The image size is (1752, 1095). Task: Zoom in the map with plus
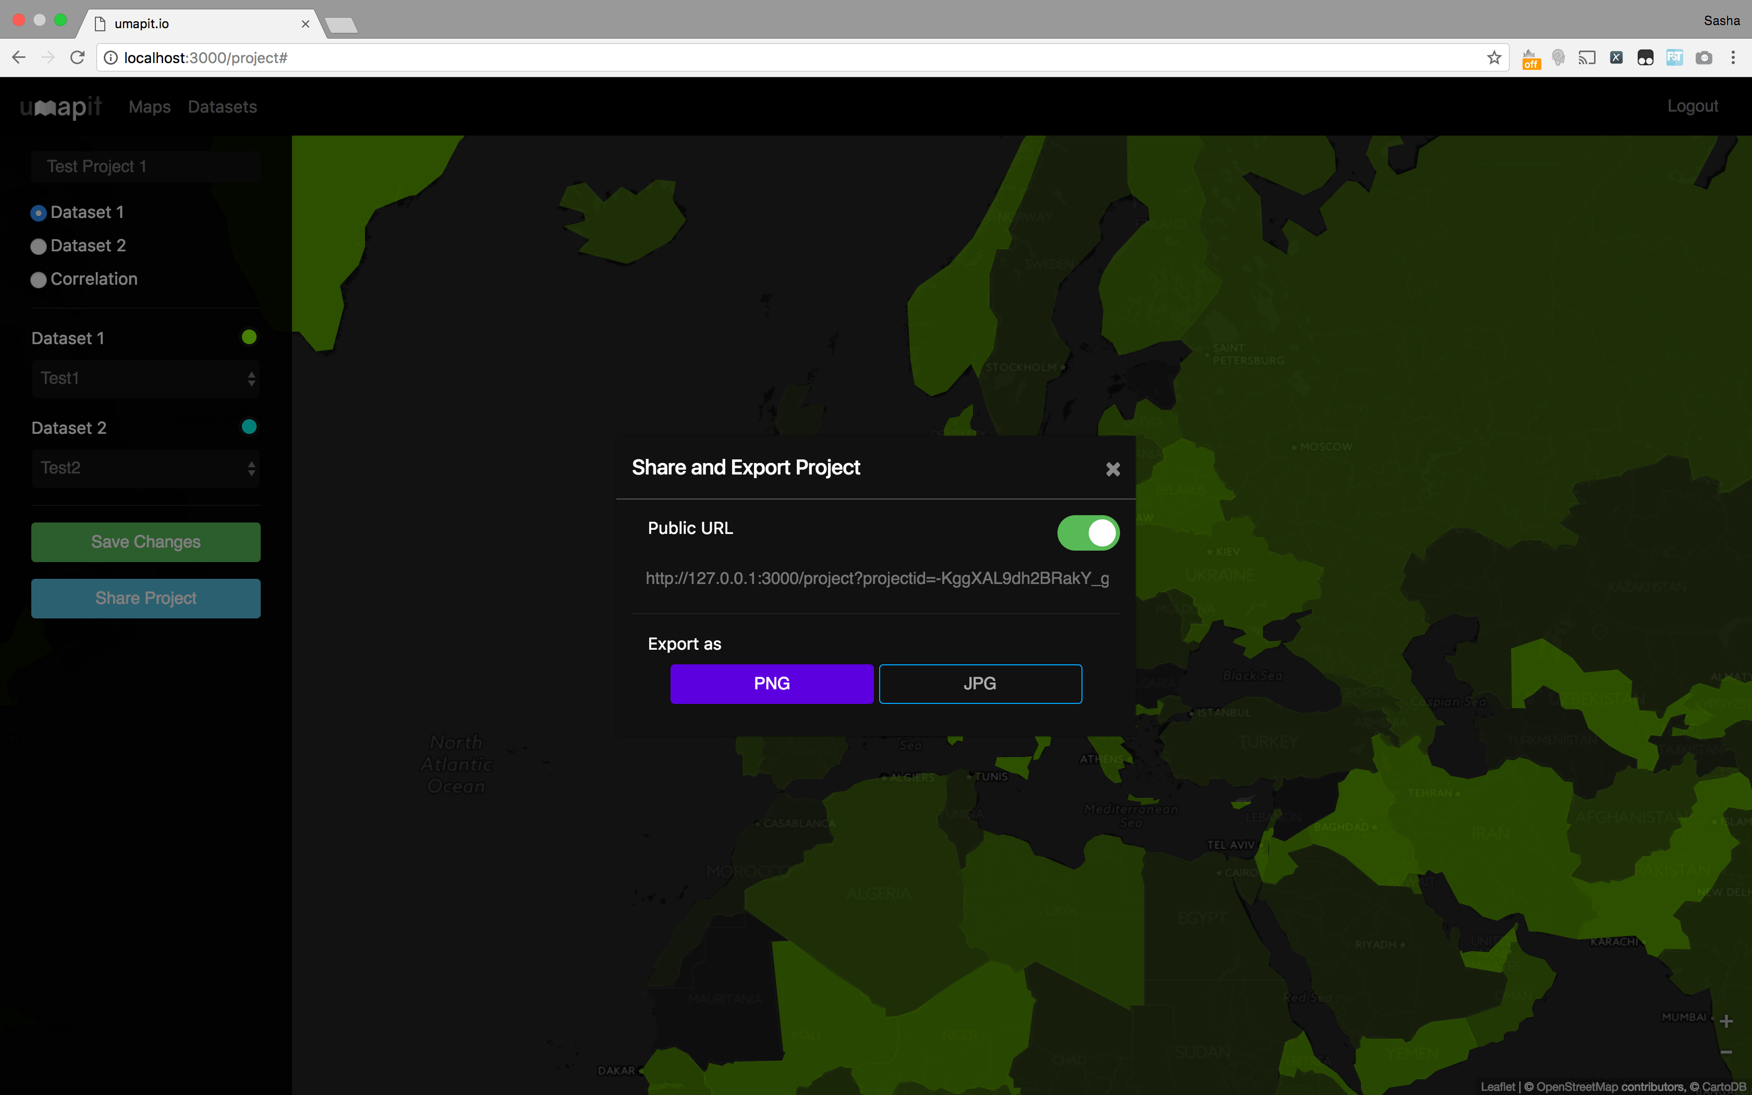click(x=1726, y=1022)
